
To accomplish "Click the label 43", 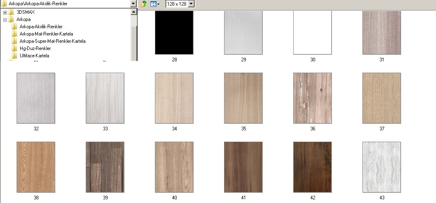I will tap(382, 198).
